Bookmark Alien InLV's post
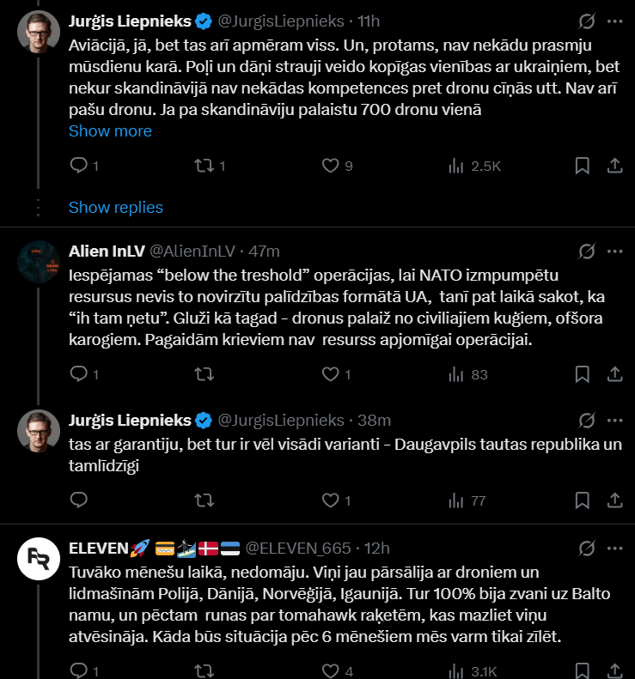Image resolution: width=635 pixels, height=679 pixels. (x=582, y=374)
